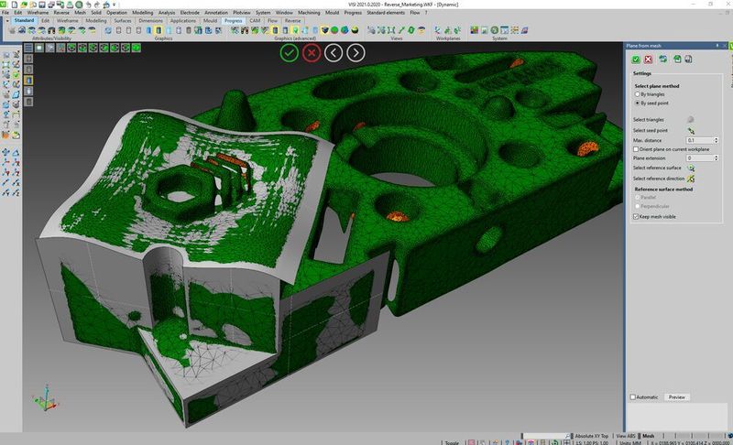
Task: Click the coordinate axis triad in viewport corner
Action: (45, 398)
